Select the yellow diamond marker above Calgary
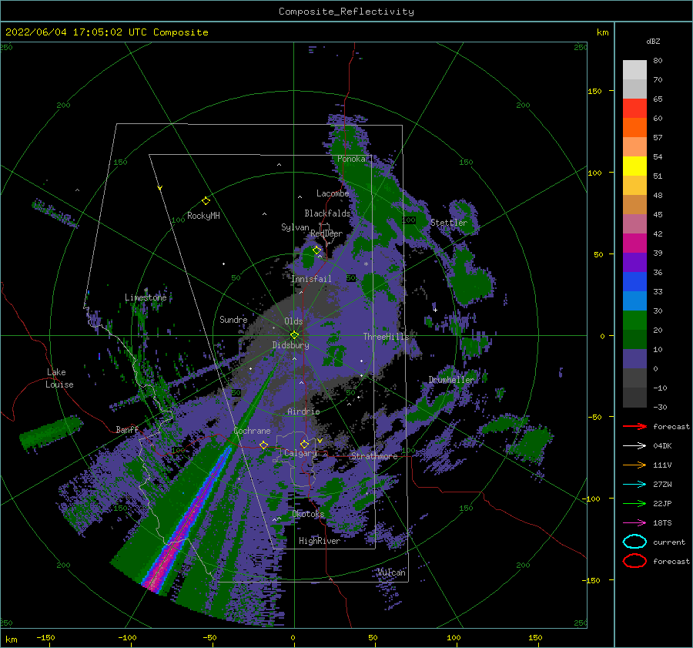 [x=304, y=444]
